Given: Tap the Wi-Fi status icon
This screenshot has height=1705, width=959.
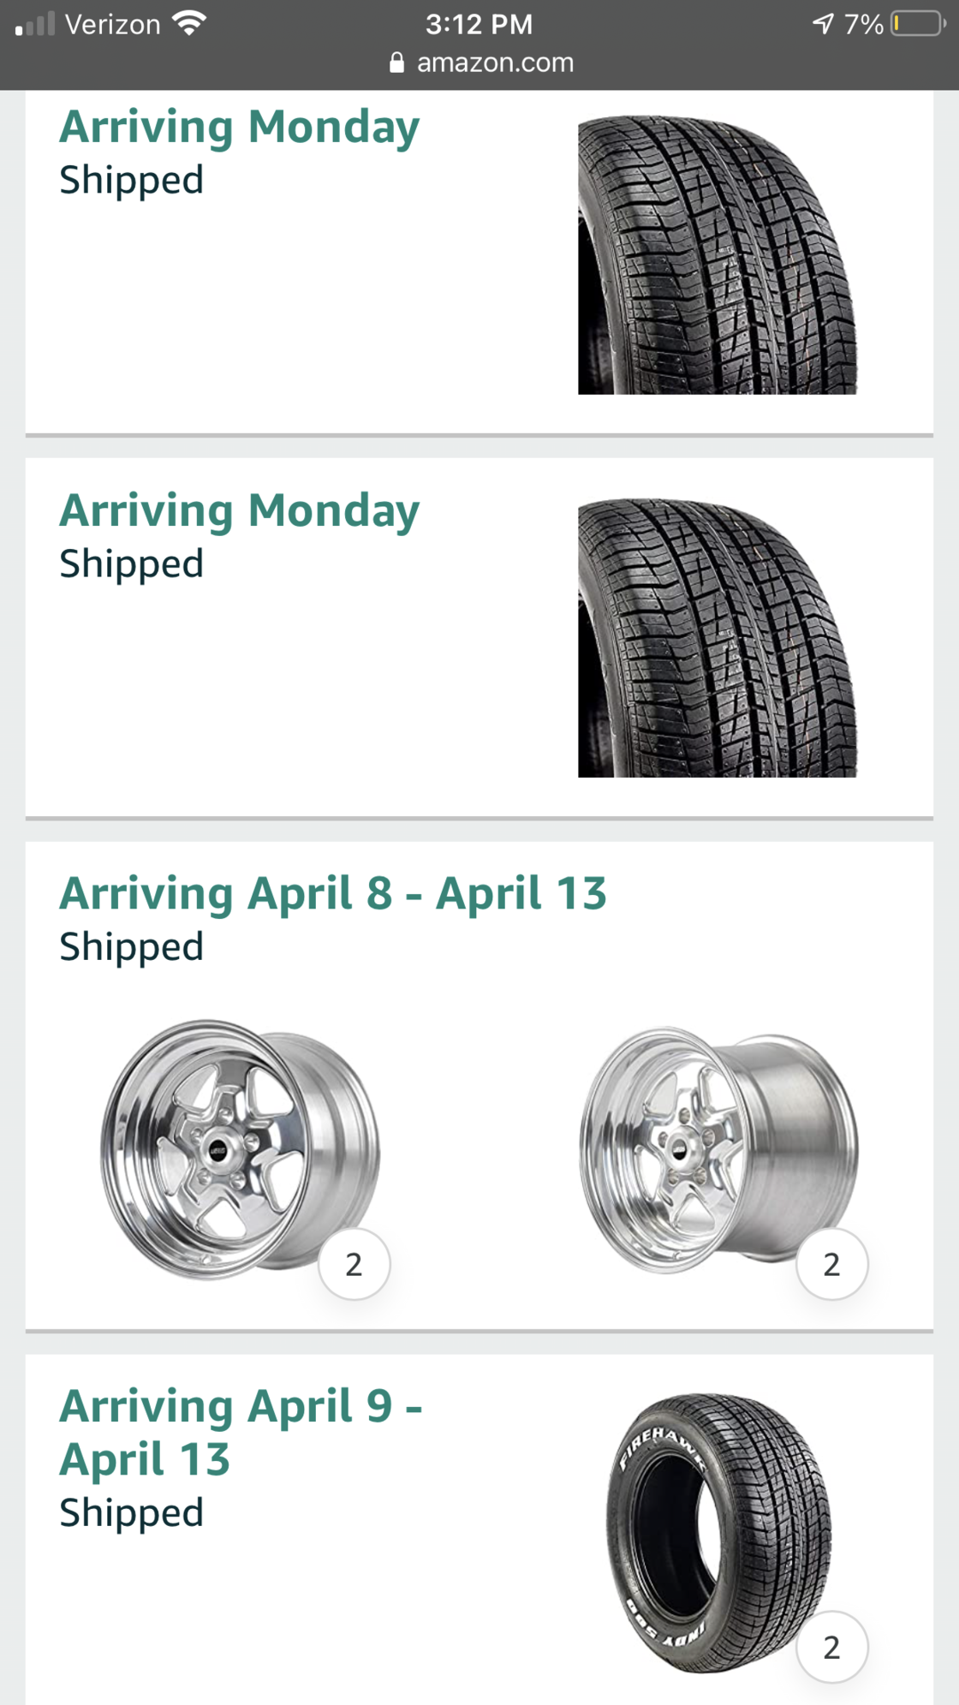Looking at the screenshot, I should [x=189, y=23].
